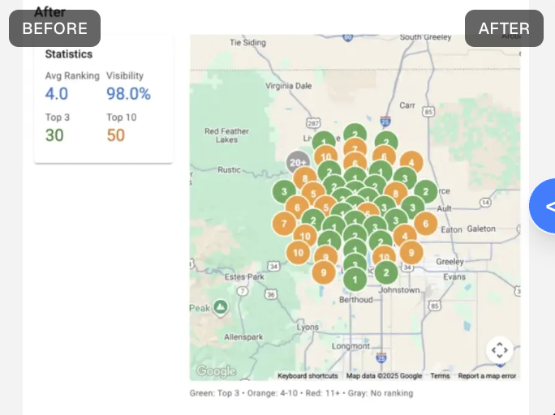555x415 pixels.
Task: Toggle the map fullscreen/recenter control
Action: coord(500,350)
